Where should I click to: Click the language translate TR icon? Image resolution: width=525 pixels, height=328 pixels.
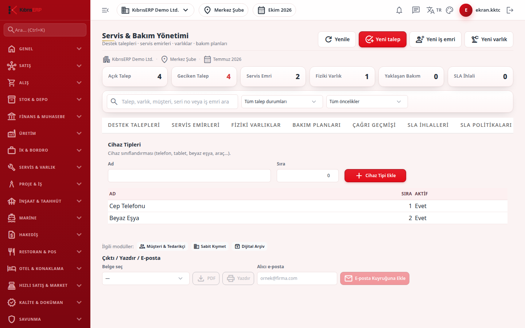point(434,10)
